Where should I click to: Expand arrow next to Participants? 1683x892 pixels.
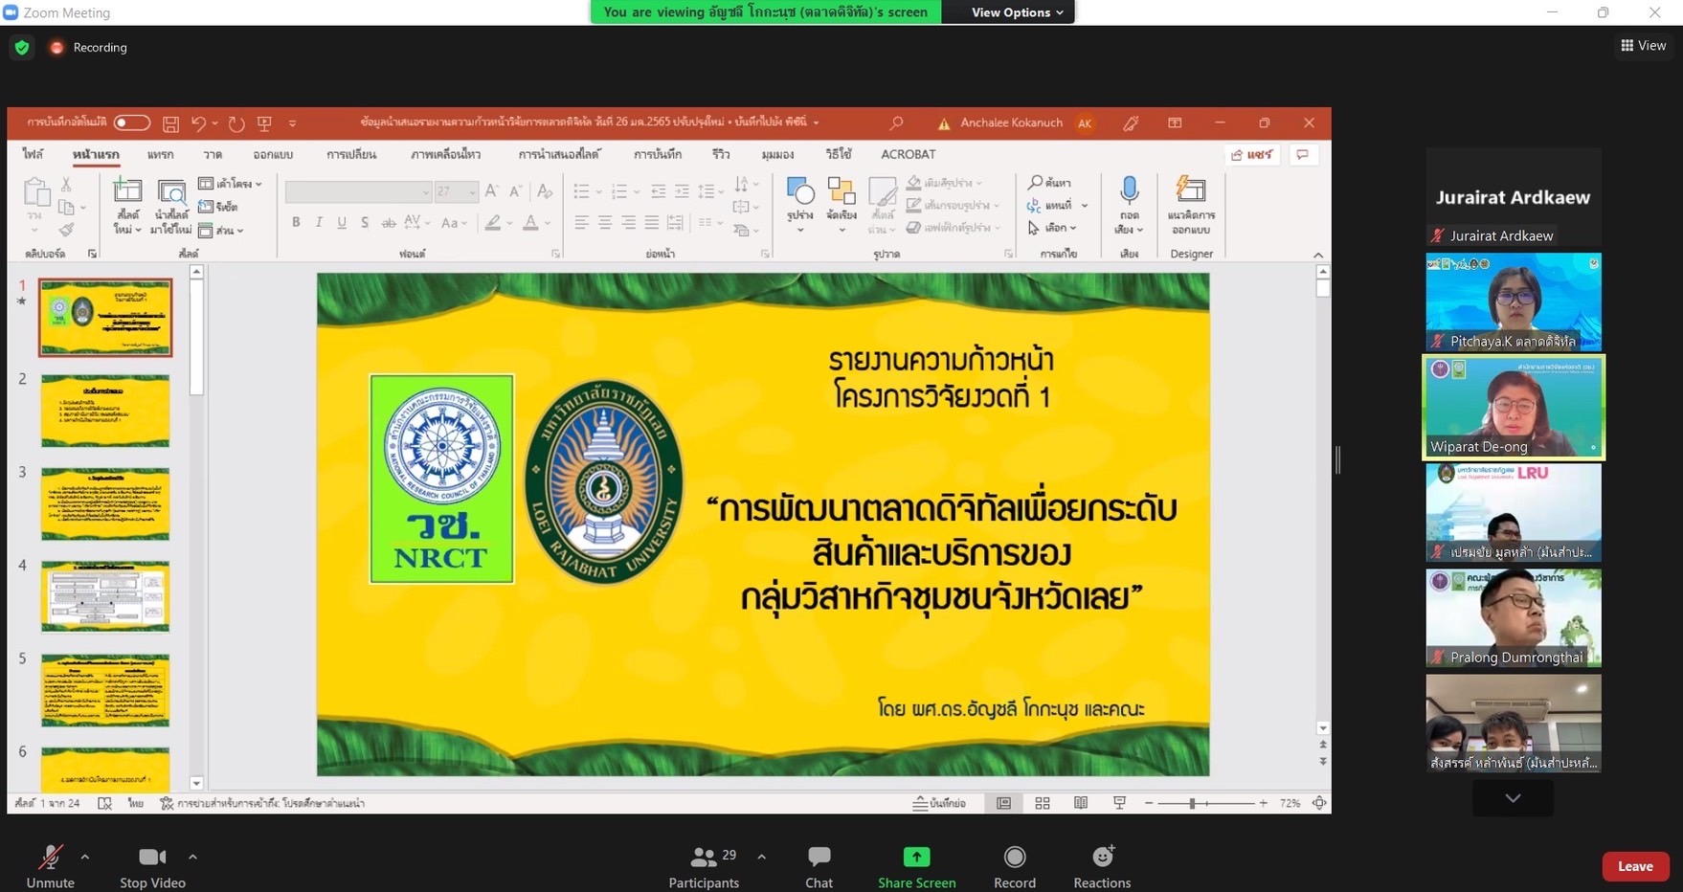coord(761,857)
